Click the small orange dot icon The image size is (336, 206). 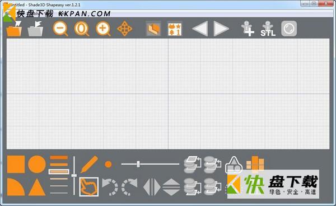[x=108, y=165]
